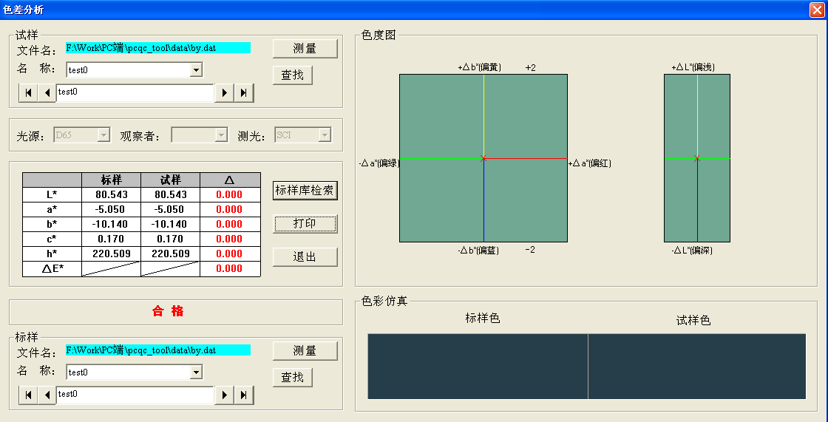This screenshot has width=828, height=422.
Task: Open the 测光 SCI dropdown
Action: 325,135
